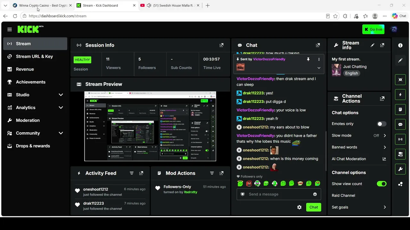Open Achievements in the sidebar

tap(35, 82)
